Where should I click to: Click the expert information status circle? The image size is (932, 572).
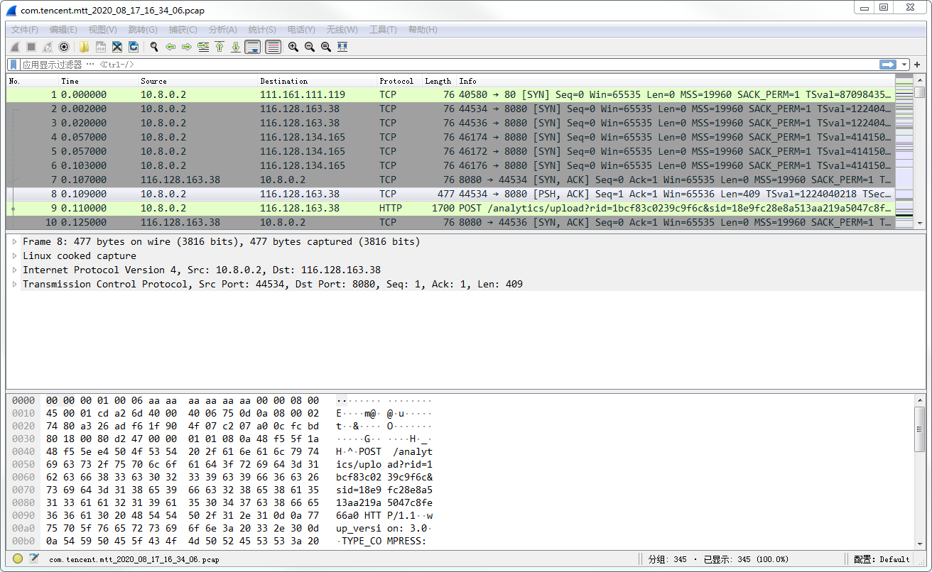pyautogui.click(x=18, y=559)
